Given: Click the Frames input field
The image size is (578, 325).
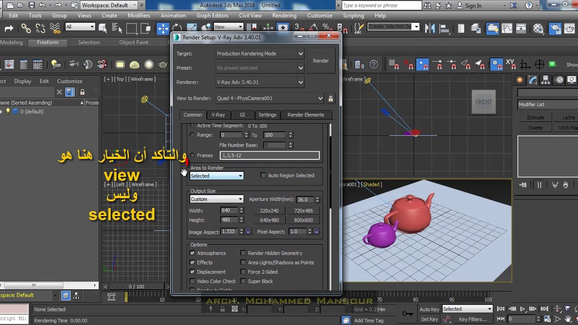Looking at the screenshot, I should click(x=270, y=155).
